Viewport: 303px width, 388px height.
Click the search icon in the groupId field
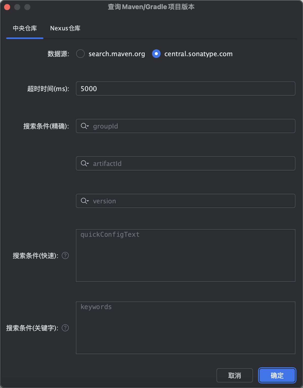(x=84, y=126)
